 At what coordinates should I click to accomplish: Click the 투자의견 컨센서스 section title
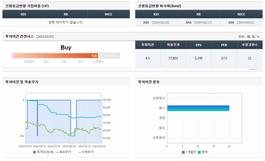click(x=20, y=36)
